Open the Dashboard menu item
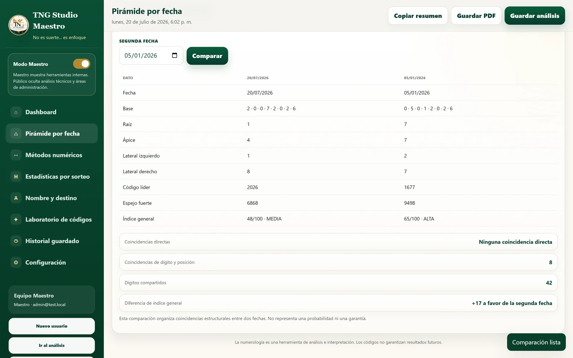 [x=52, y=112]
